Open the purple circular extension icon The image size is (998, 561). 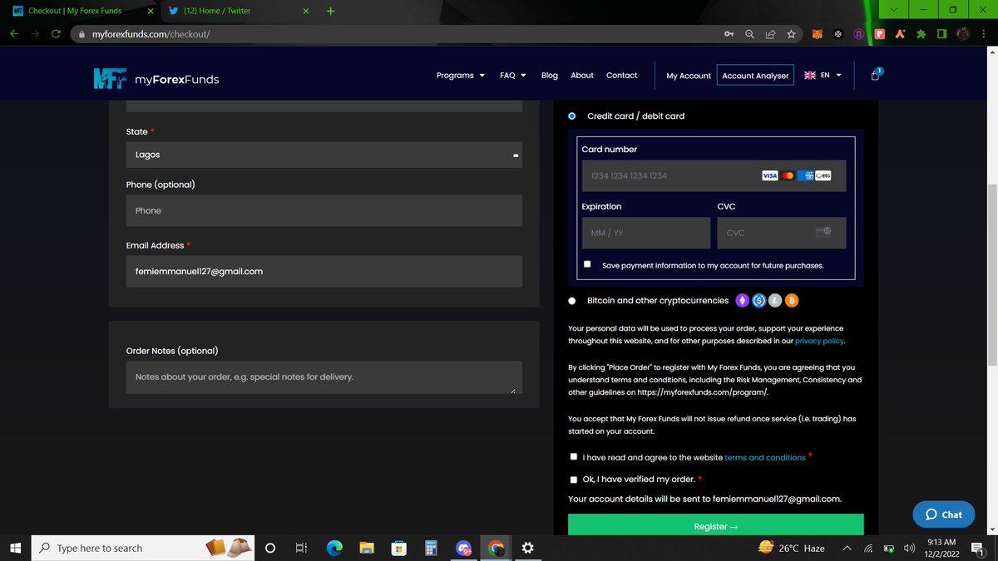point(859,34)
